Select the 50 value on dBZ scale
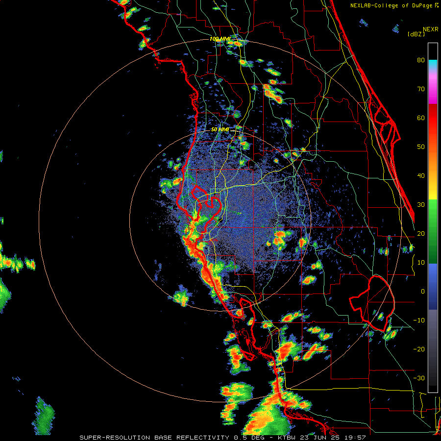 pyautogui.click(x=421, y=147)
